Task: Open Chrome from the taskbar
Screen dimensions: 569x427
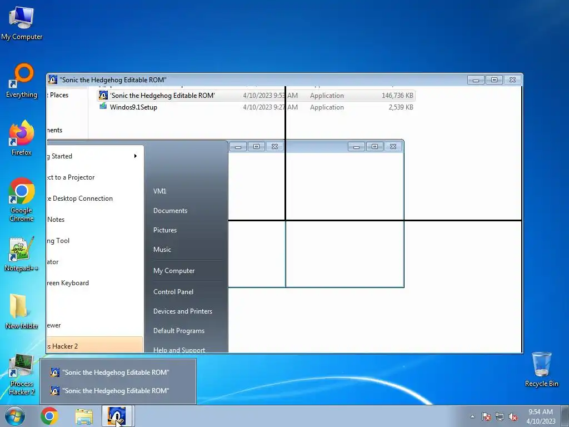Action: tap(49, 416)
